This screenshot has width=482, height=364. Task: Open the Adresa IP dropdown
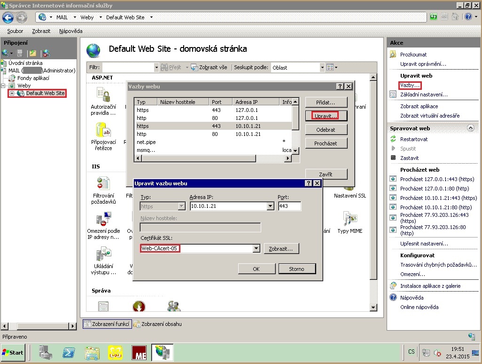click(270, 206)
